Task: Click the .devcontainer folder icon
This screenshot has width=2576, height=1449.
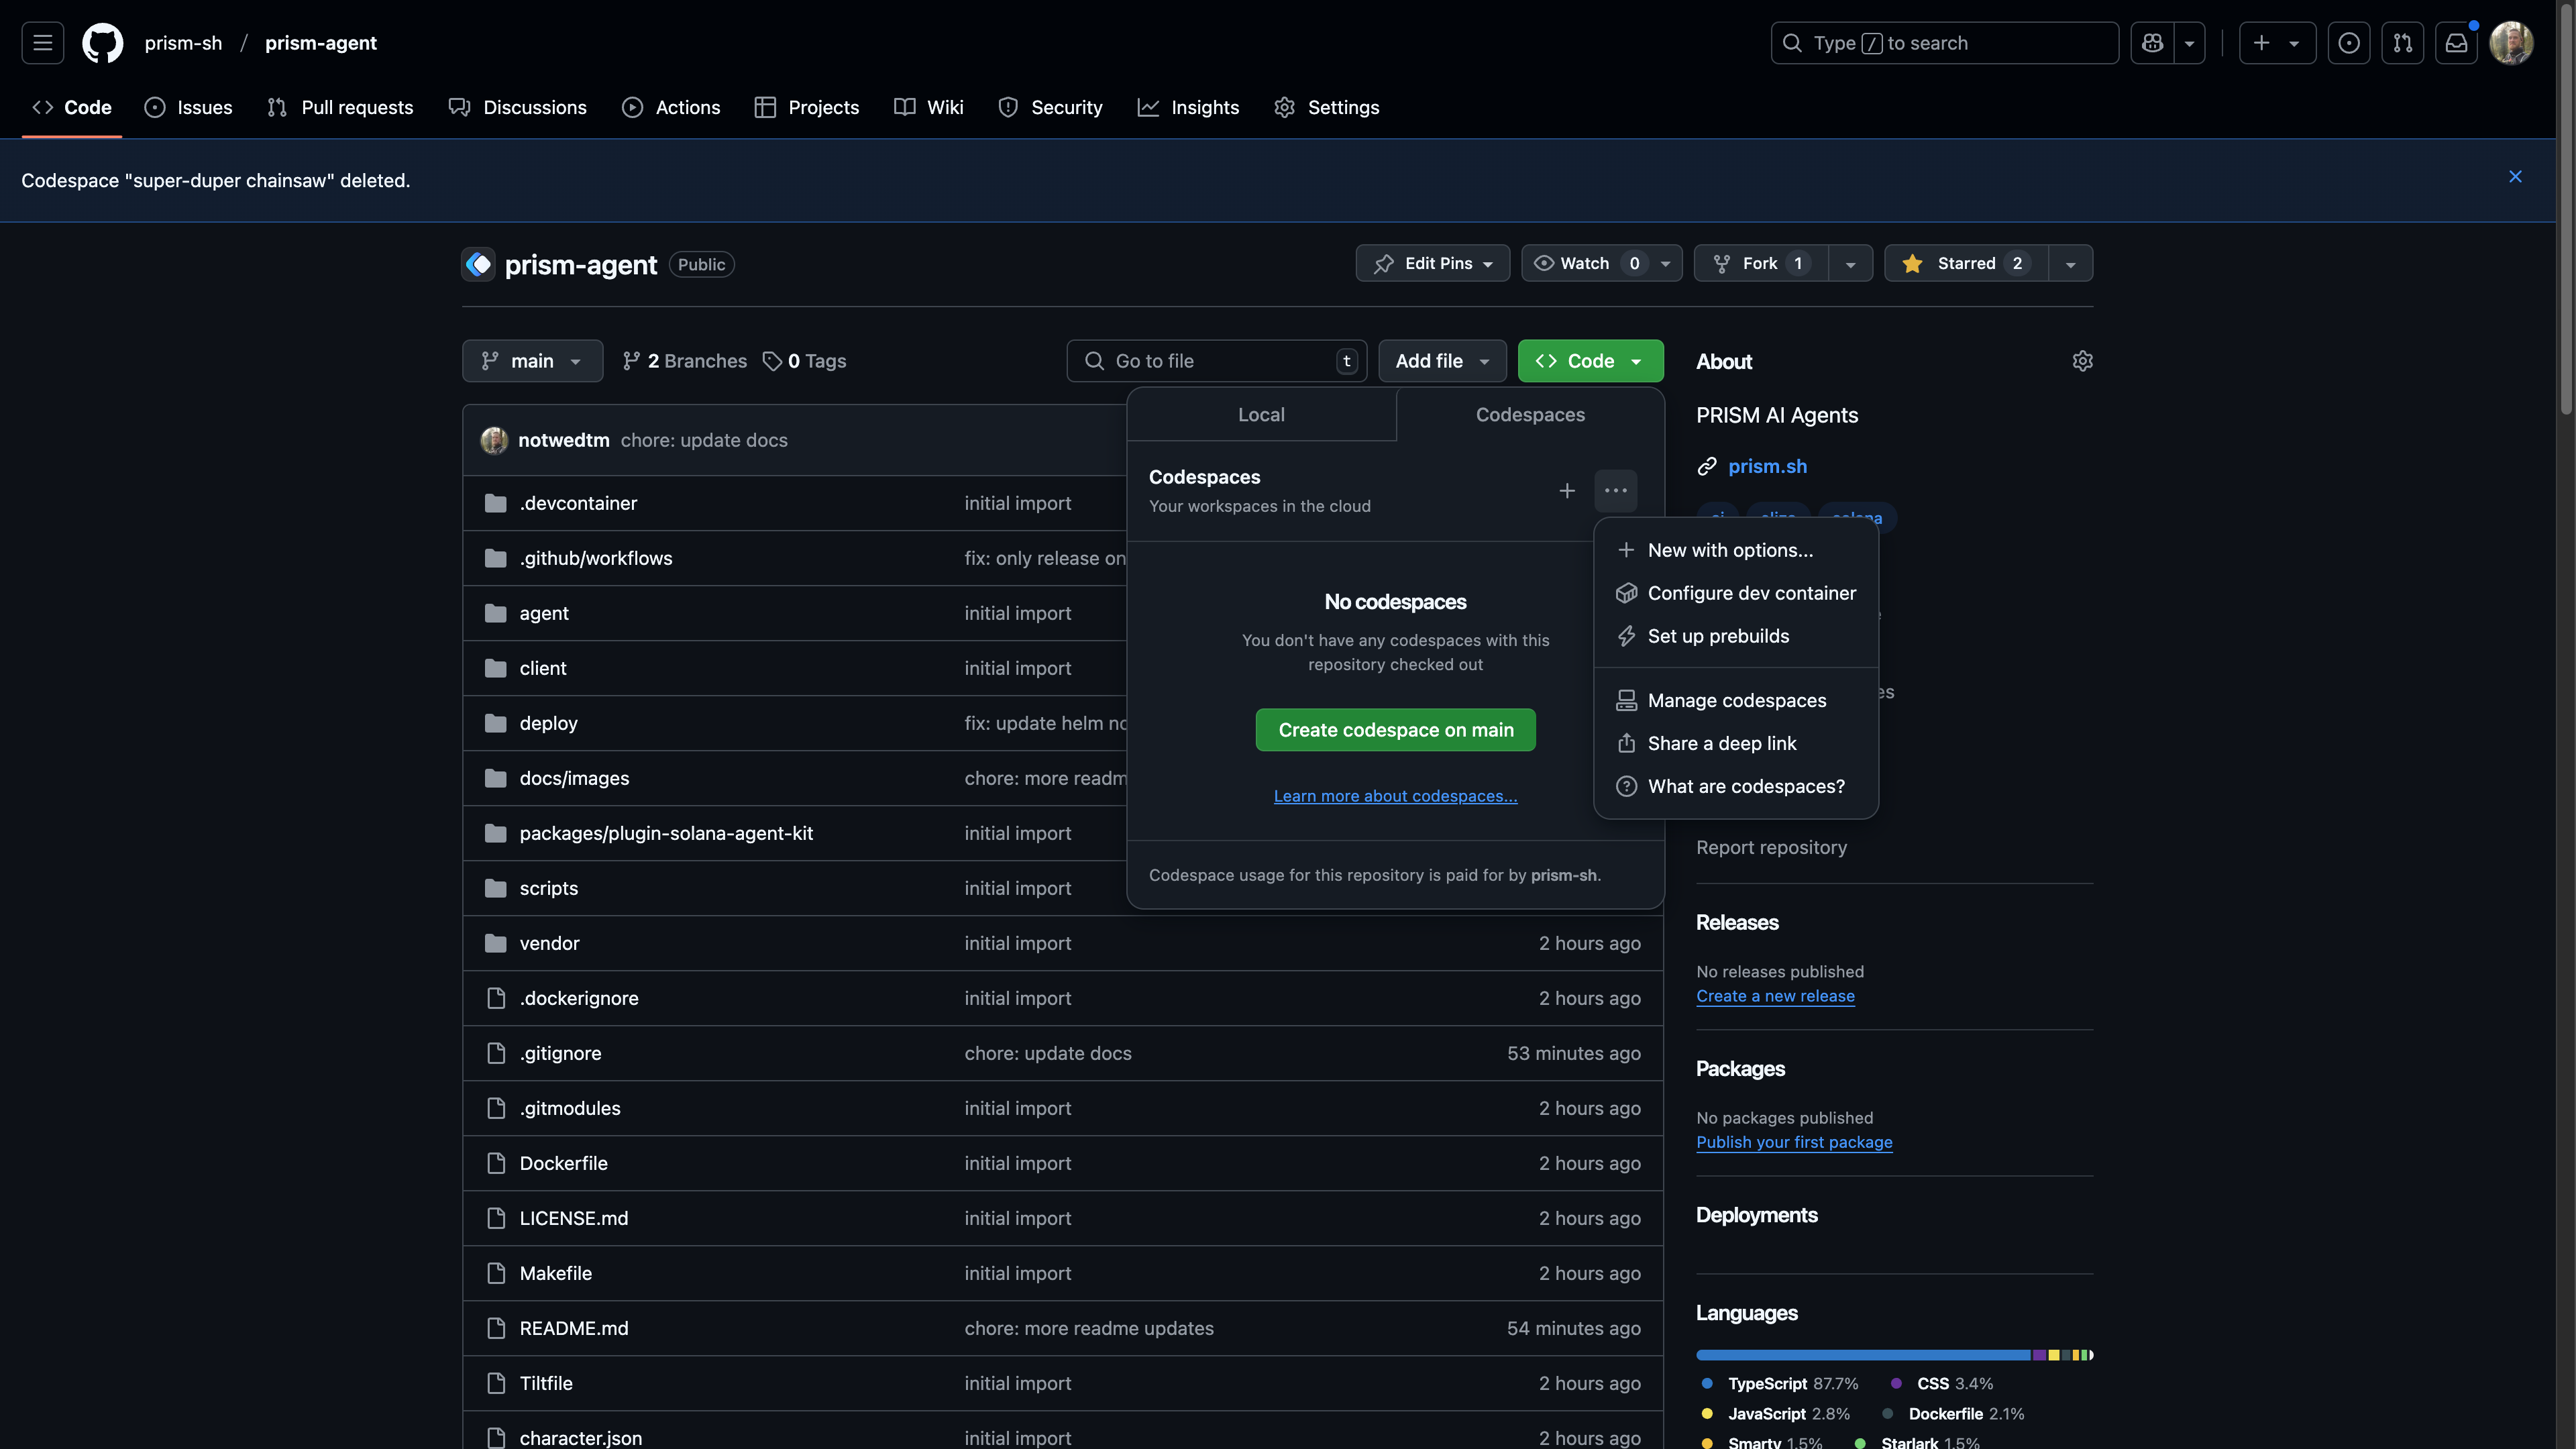Action: pos(495,503)
